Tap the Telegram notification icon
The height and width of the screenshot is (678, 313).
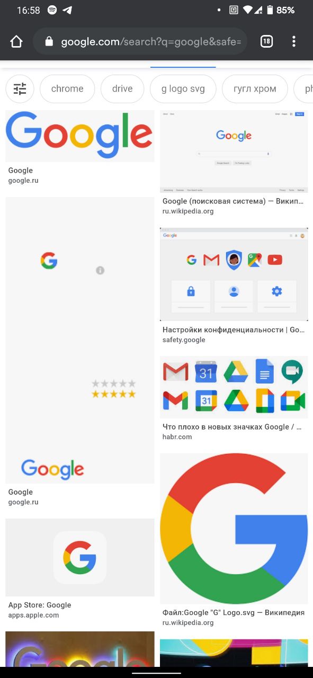(x=67, y=10)
